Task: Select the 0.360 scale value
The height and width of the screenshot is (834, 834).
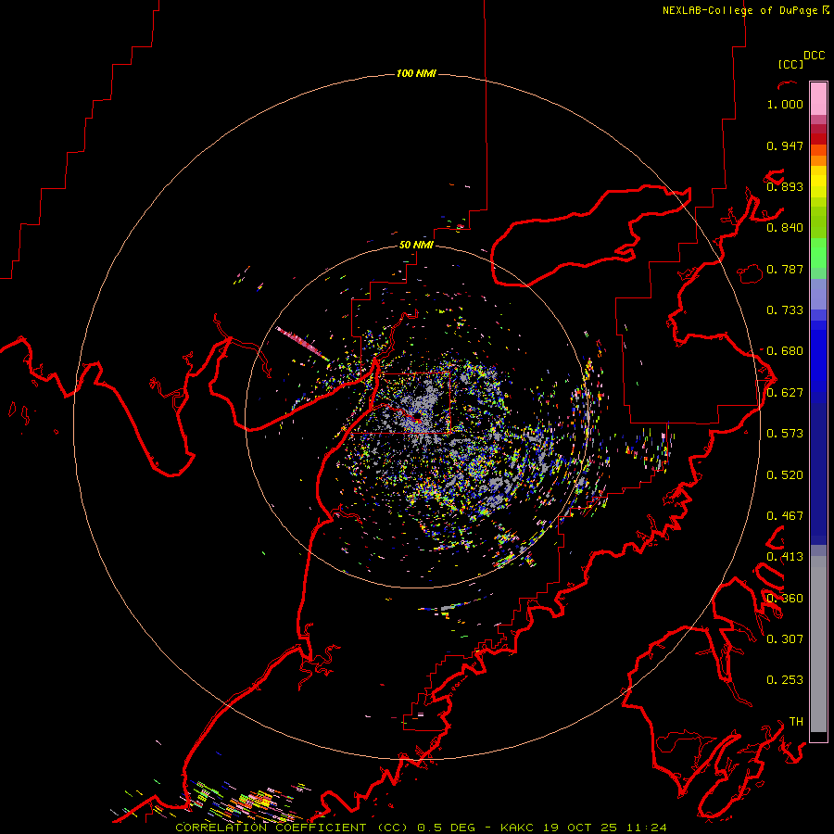Action: (x=785, y=599)
